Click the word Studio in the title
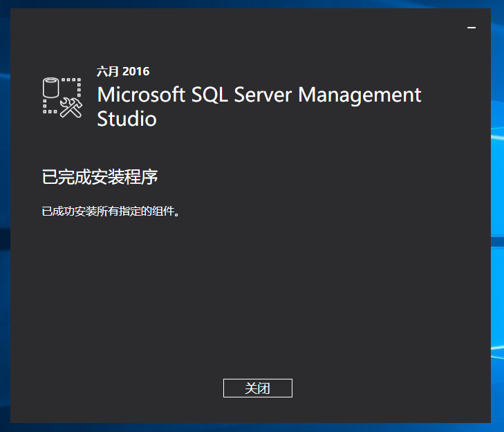The height and width of the screenshot is (432, 504). (x=127, y=119)
